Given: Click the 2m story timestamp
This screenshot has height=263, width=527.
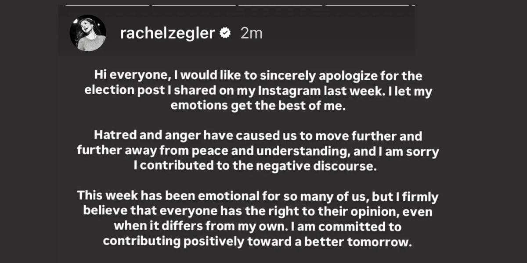Looking at the screenshot, I should coord(252,33).
